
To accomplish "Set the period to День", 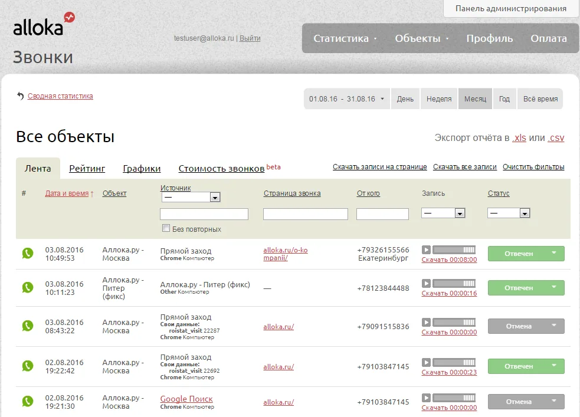I will [405, 98].
